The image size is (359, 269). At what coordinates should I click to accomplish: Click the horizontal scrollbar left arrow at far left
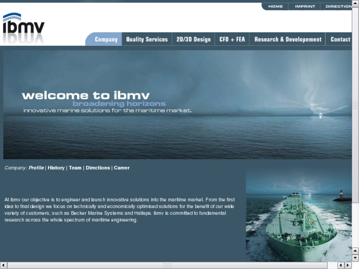coord(3,266)
